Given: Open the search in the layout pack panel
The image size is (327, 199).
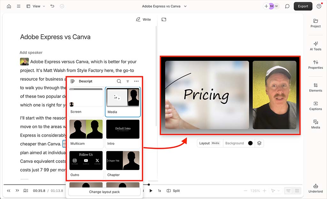Looking at the screenshot, I should (x=119, y=81).
